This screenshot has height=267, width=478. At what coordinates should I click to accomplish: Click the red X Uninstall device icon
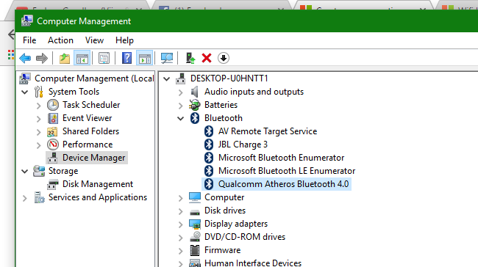coord(207,58)
